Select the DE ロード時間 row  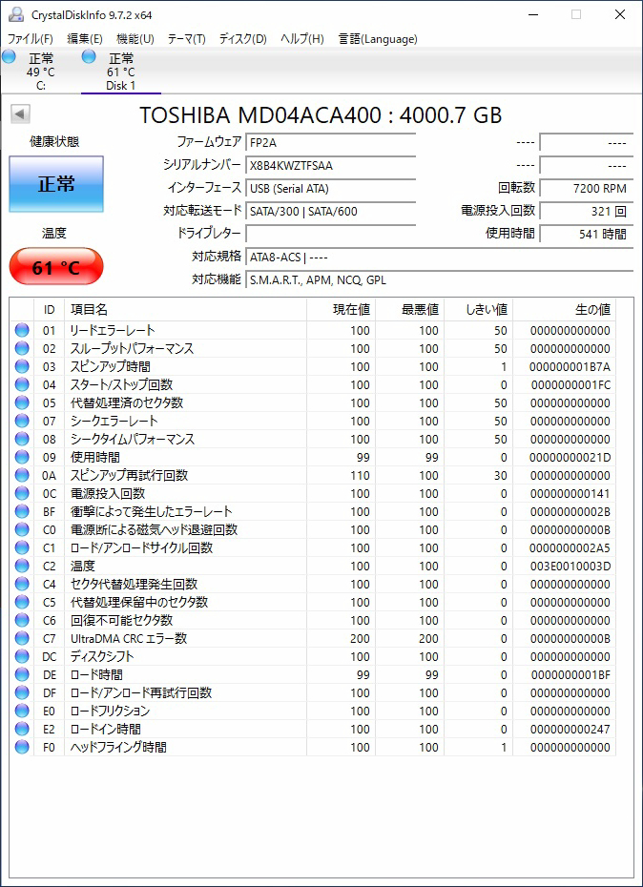(313, 674)
